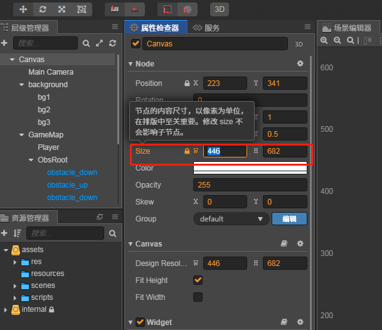382x330 pixels.
Task: Click the hierarchy search type magnifier icon
Action: 86,43
